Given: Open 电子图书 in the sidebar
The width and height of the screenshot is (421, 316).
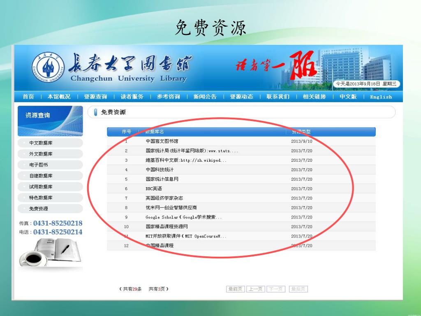Looking at the screenshot, I should (x=50, y=165).
